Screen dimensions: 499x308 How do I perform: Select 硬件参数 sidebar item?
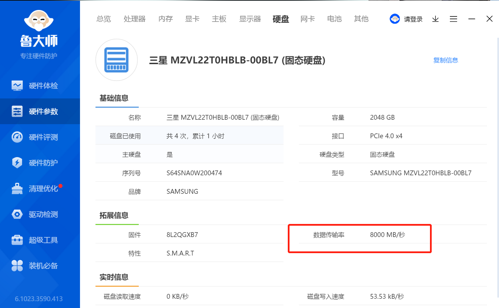(40, 111)
